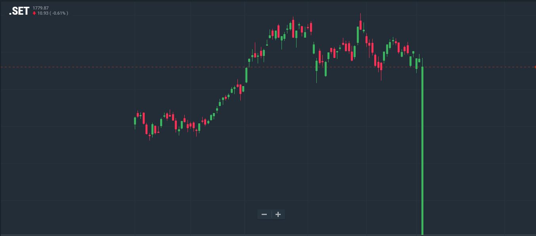Zoom out the chart with minus button
536x236 pixels.
coord(264,215)
